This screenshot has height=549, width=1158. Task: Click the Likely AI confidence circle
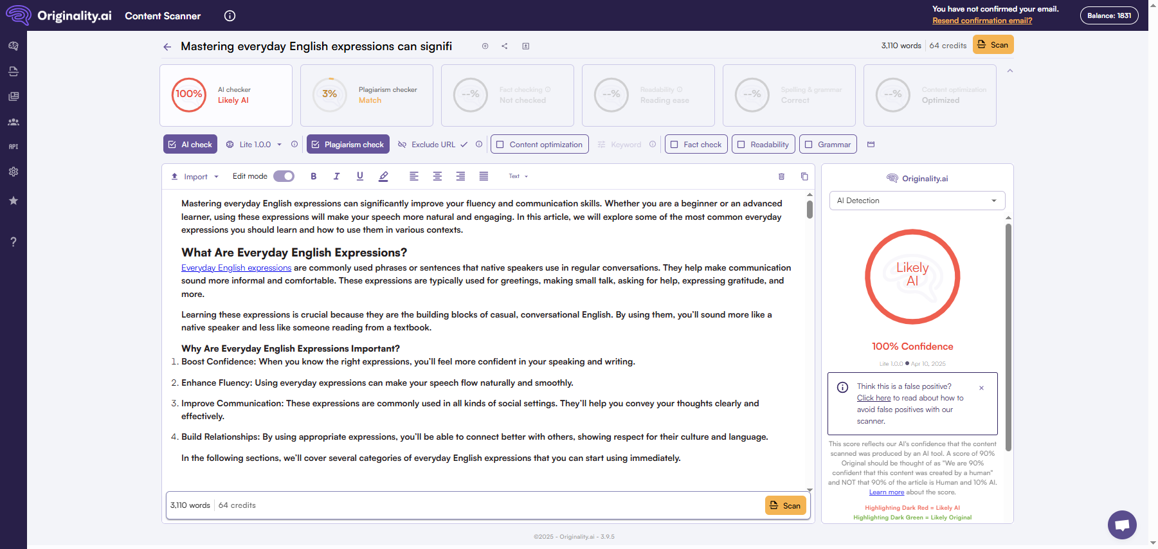click(x=912, y=276)
